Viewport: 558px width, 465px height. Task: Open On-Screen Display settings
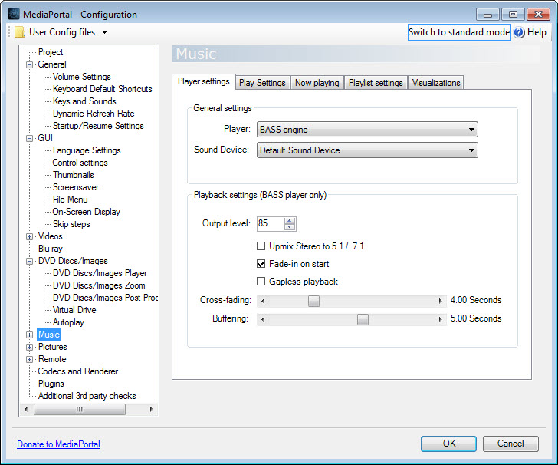coord(86,212)
